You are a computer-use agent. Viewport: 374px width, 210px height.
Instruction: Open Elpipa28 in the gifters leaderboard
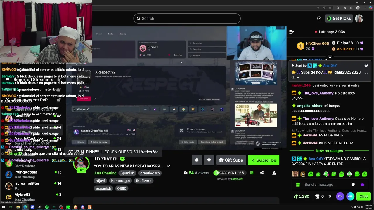point(345,43)
